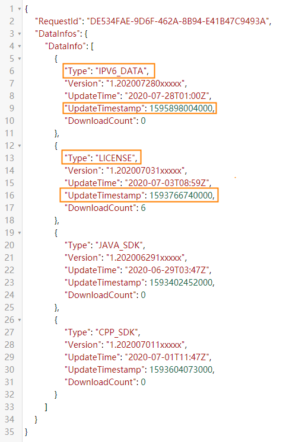Collapse the DataInfos fold arrow on line 3
This screenshot has width=299, height=442.
tap(20, 34)
